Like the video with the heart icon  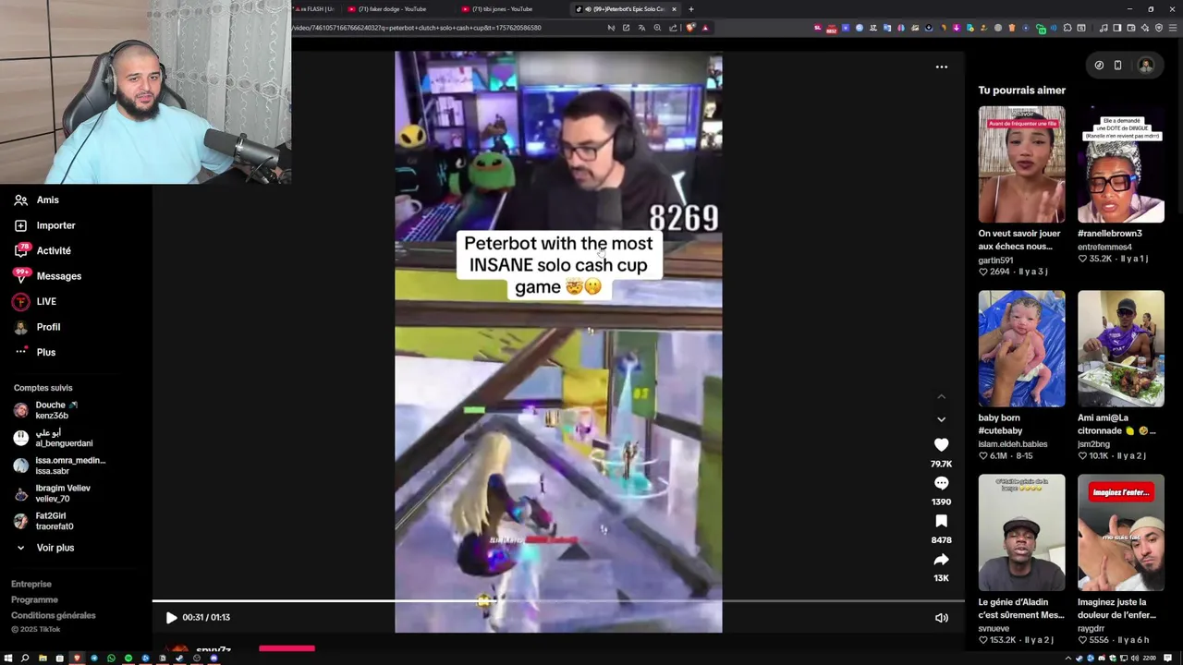(941, 445)
